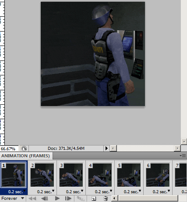Open frame 3 delay time dropdown
The width and height of the screenshot is (187, 202).
click(74, 191)
